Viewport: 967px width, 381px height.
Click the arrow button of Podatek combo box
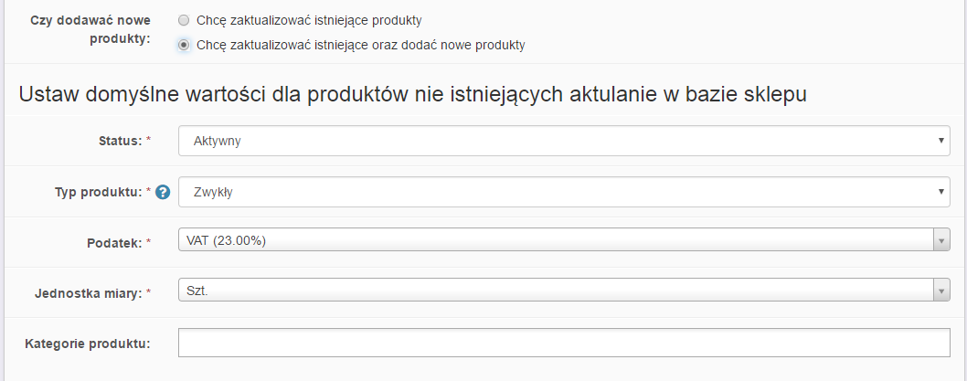(941, 240)
